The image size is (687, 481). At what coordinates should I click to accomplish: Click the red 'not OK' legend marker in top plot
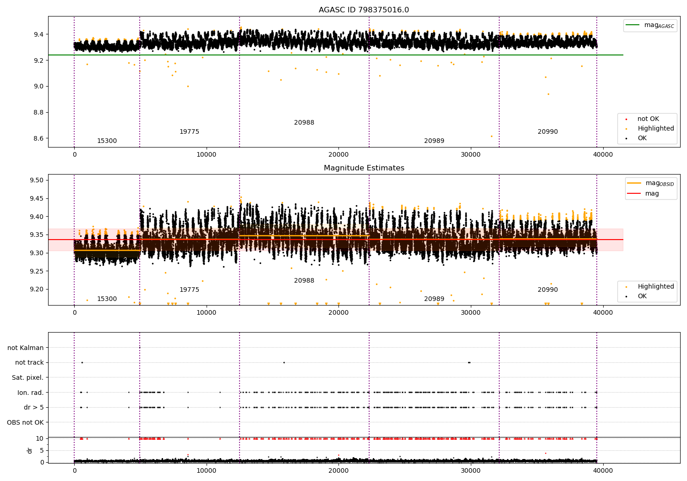(626, 119)
